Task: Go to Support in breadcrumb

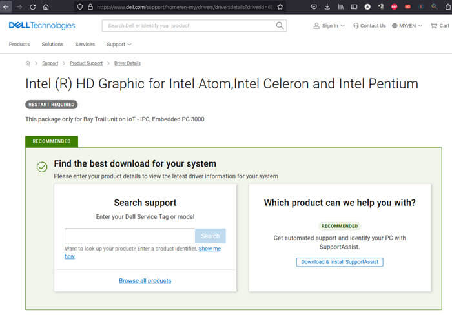Action: tap(50, 63)
